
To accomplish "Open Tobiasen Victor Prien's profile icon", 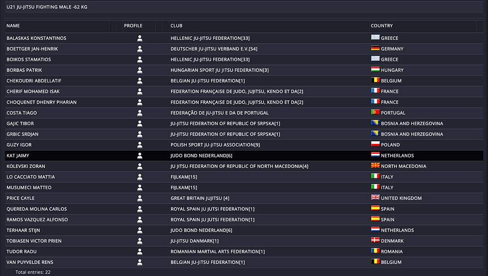I will click(x=140, y=241).
